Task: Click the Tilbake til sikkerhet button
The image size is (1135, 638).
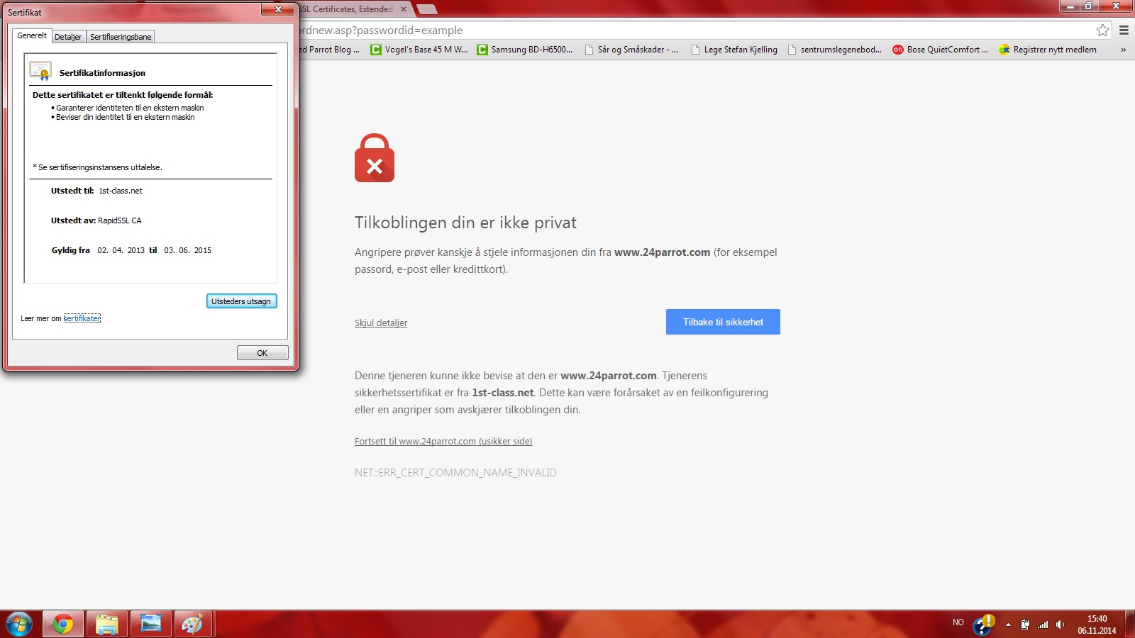Action: click(x=723, y=322)
